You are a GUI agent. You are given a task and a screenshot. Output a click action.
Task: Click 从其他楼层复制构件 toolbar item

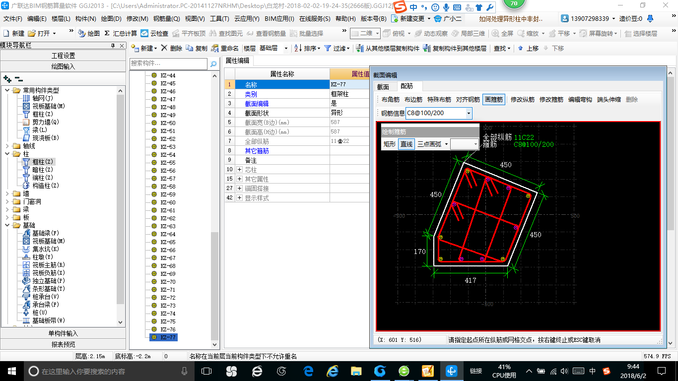point(388,48)
